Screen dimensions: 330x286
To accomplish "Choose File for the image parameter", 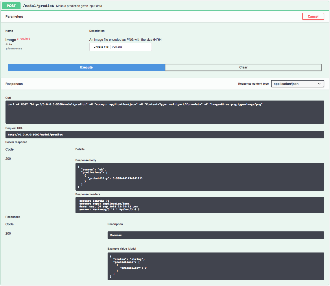I will [101, 47].
